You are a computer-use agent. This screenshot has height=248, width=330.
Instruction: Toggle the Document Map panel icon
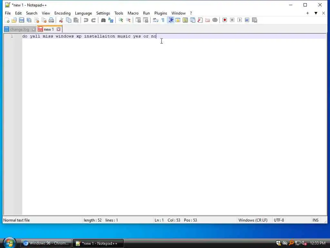(185, 20)
